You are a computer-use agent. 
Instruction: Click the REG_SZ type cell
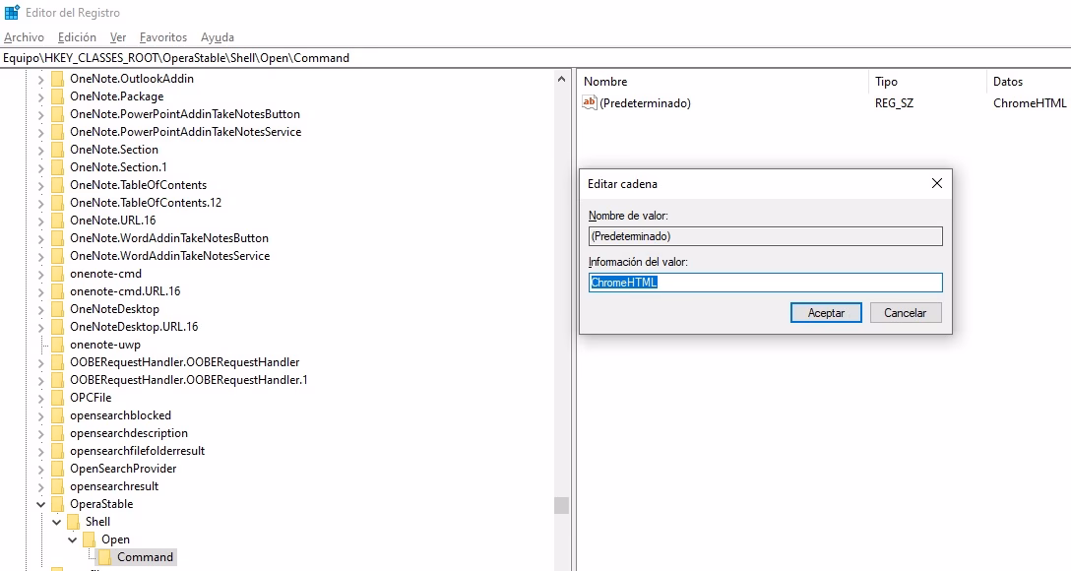click(x=894, y=103)
